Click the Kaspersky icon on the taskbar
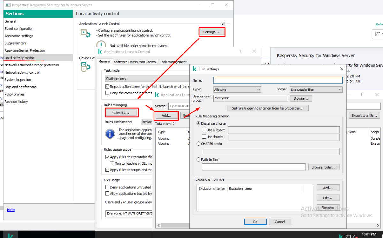This screenshot has width=383, height=238. [x=10, y=236]
